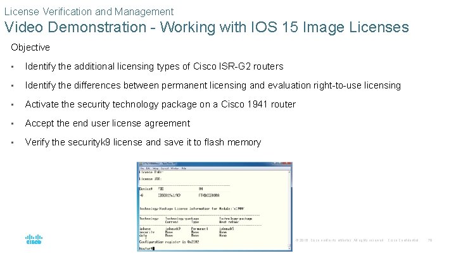Viewport: 456px width, 256px height.
Task: Click the 'security' row label in the terminal table
Action: click(x=147, y=232)
